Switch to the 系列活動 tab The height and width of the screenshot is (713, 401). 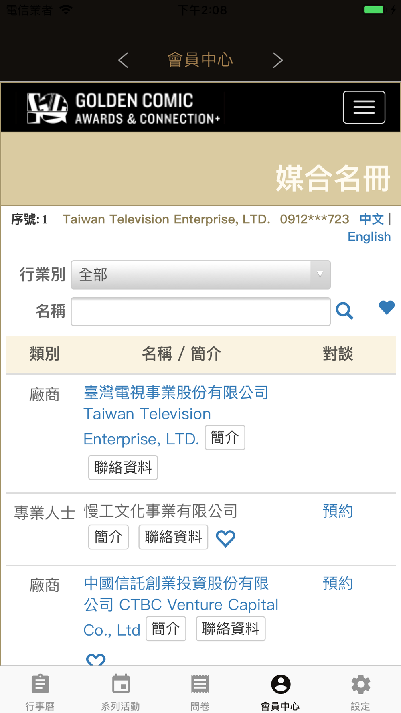pyautogui.click(x=120, y=691)
